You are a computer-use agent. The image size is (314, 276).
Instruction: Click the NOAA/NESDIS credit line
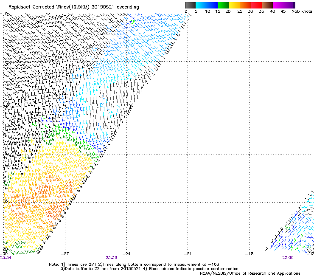(250, 273)
